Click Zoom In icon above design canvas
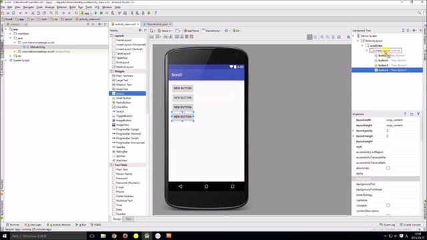Screen dimensions: 427x240 click(322, 37)
